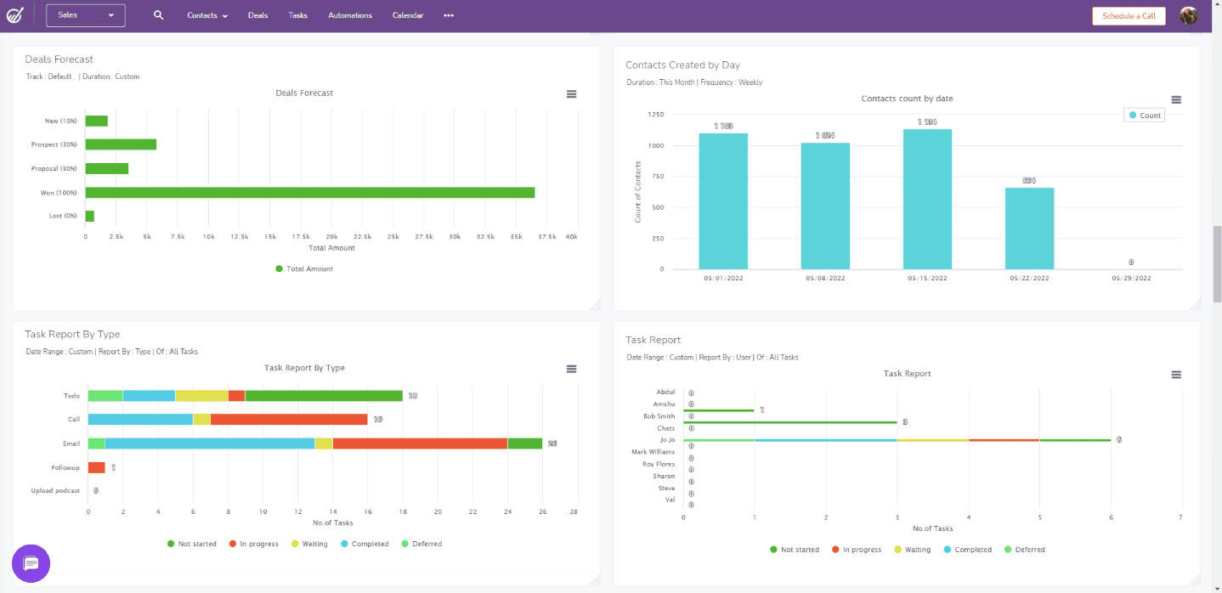Open the Tasks menu item
1222x593 pixels.
pyautogui.click(x=297, y=15)
